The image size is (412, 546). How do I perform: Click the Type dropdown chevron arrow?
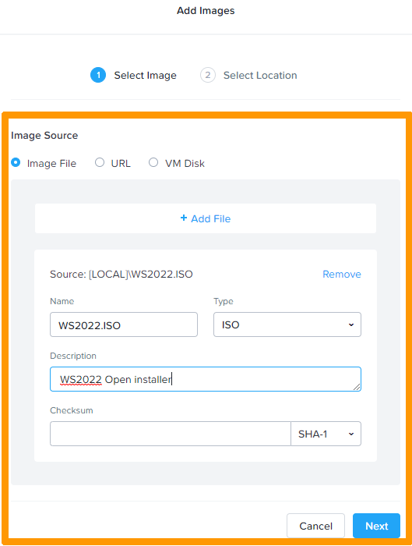click(x=351, y=325)
